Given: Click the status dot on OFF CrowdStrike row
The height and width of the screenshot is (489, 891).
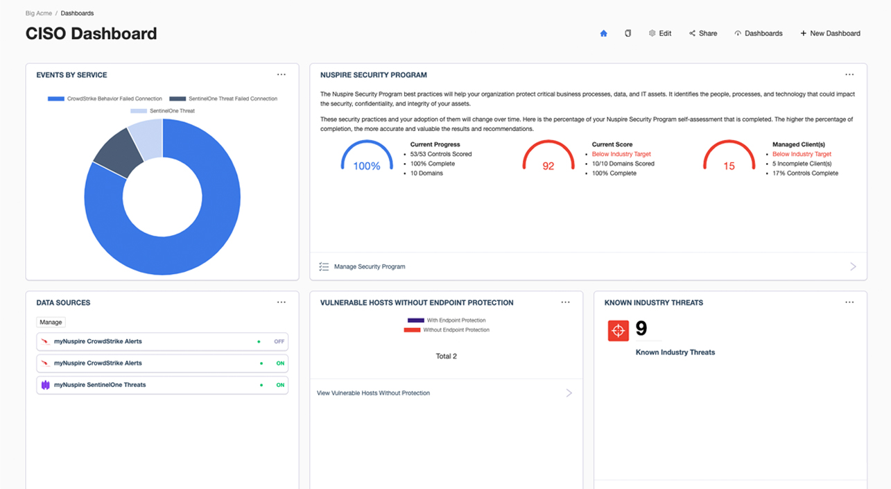Looking at the screenshot, I should (x=259, y=342).
